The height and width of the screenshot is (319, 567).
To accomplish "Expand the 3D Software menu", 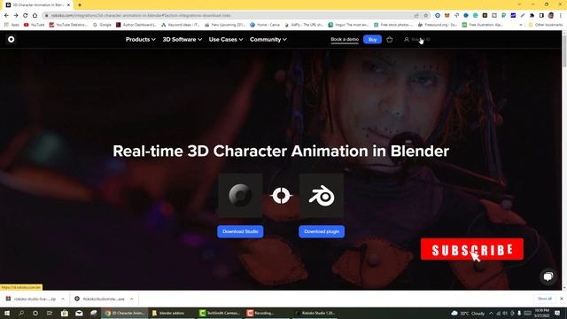I will [x=183, y=39].
